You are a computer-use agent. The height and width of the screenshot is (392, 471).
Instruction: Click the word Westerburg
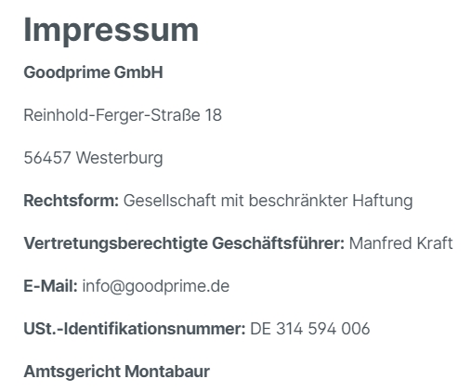click(x=120, y=158)
